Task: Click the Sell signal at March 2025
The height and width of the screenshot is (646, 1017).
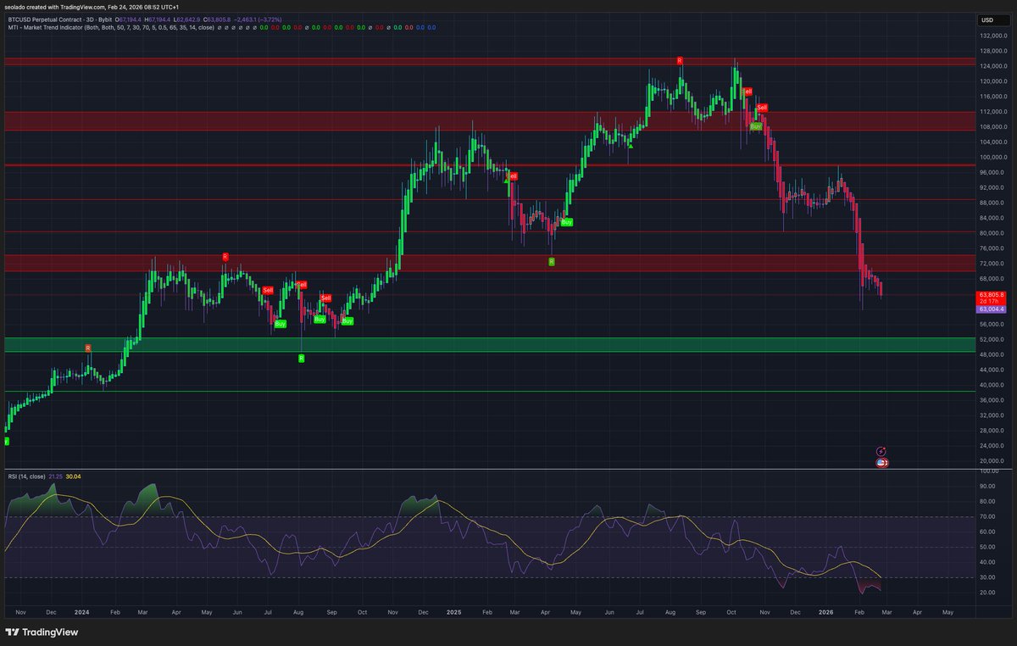Action: click(x=511, y=176)
